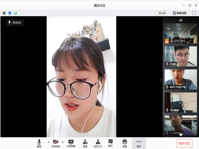Select the 1702王梦云 participant thumbnail

pos(181,33)
